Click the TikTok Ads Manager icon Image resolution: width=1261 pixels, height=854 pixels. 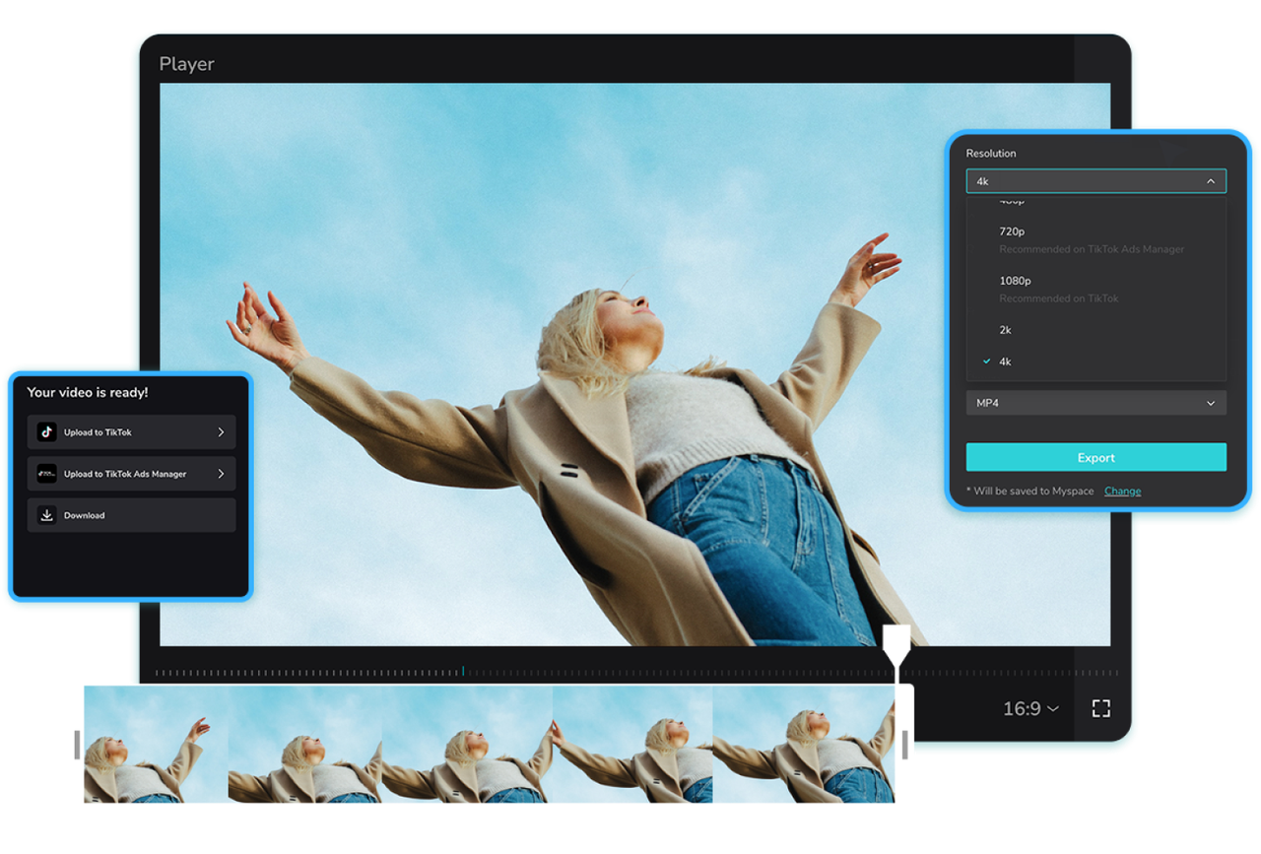click(x=46, y=473)
